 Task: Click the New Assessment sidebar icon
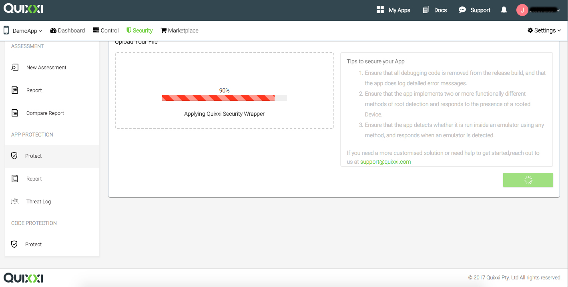pos(15,68)
